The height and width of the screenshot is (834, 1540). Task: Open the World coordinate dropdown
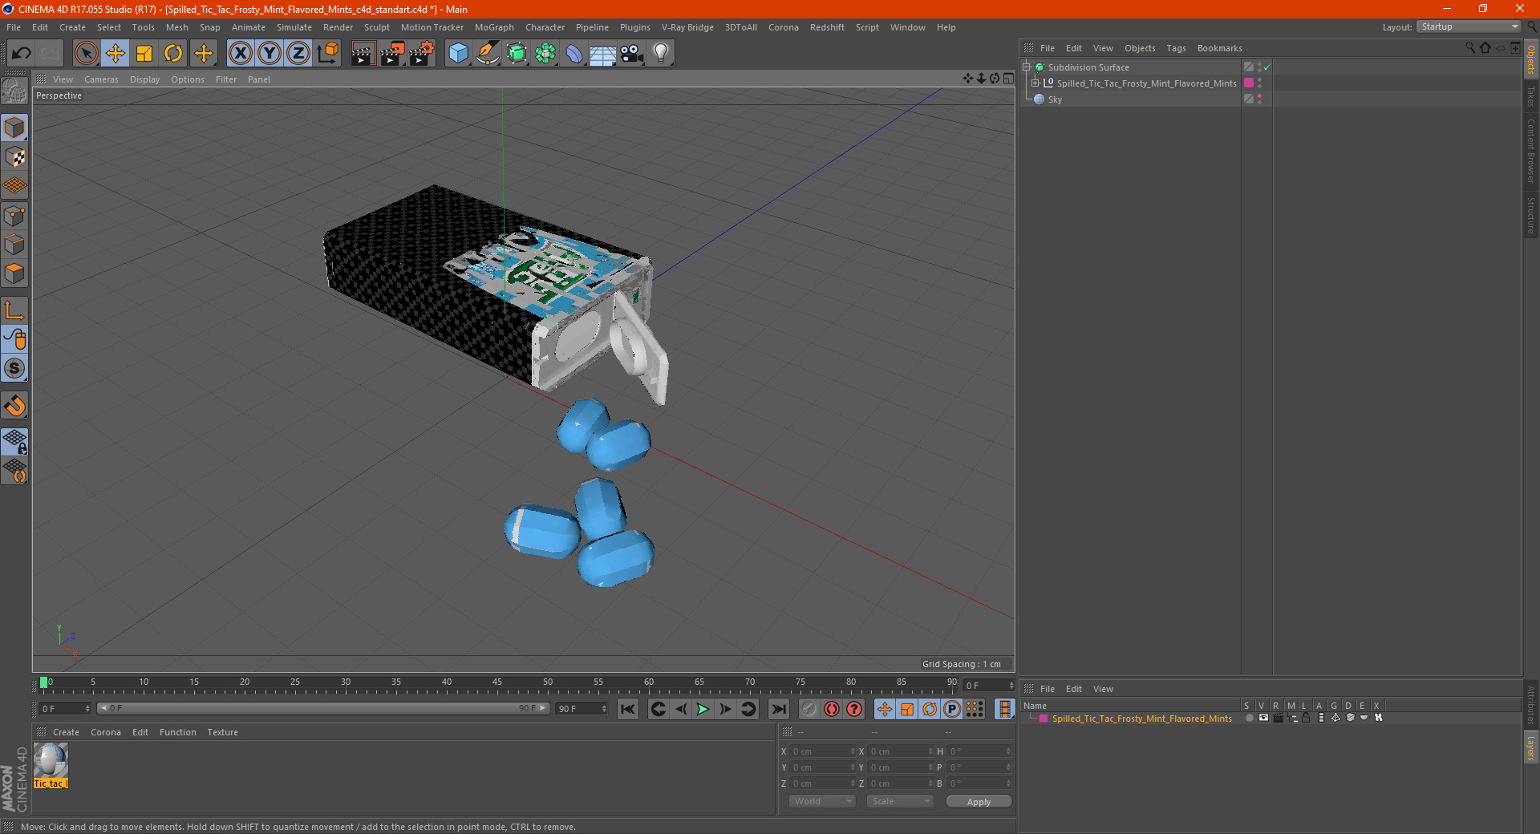(822, 801)
